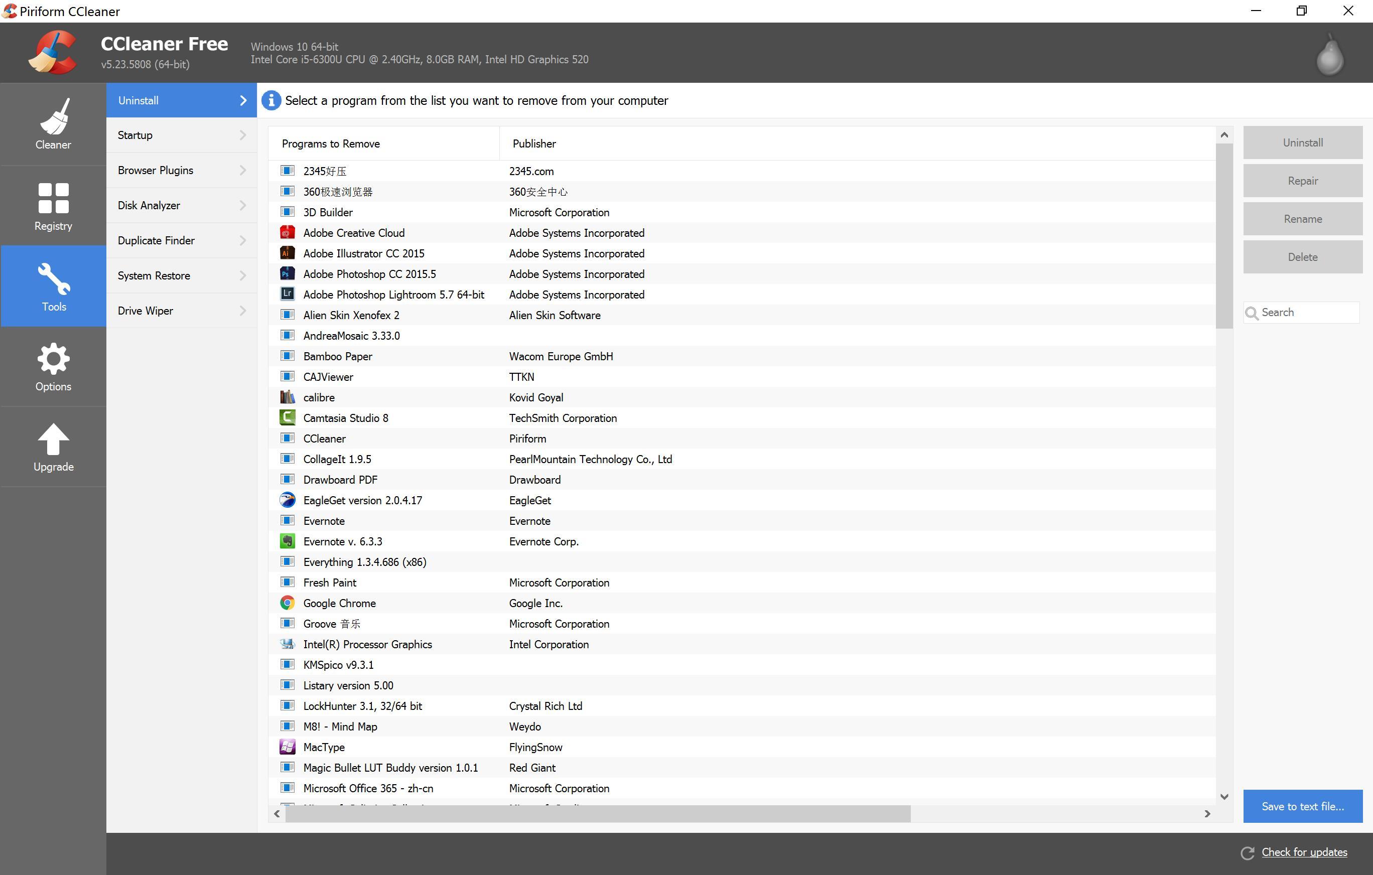1373x875 pixels.
Task: Open the Duplicate Finder tab
Action: pos(156,240)
